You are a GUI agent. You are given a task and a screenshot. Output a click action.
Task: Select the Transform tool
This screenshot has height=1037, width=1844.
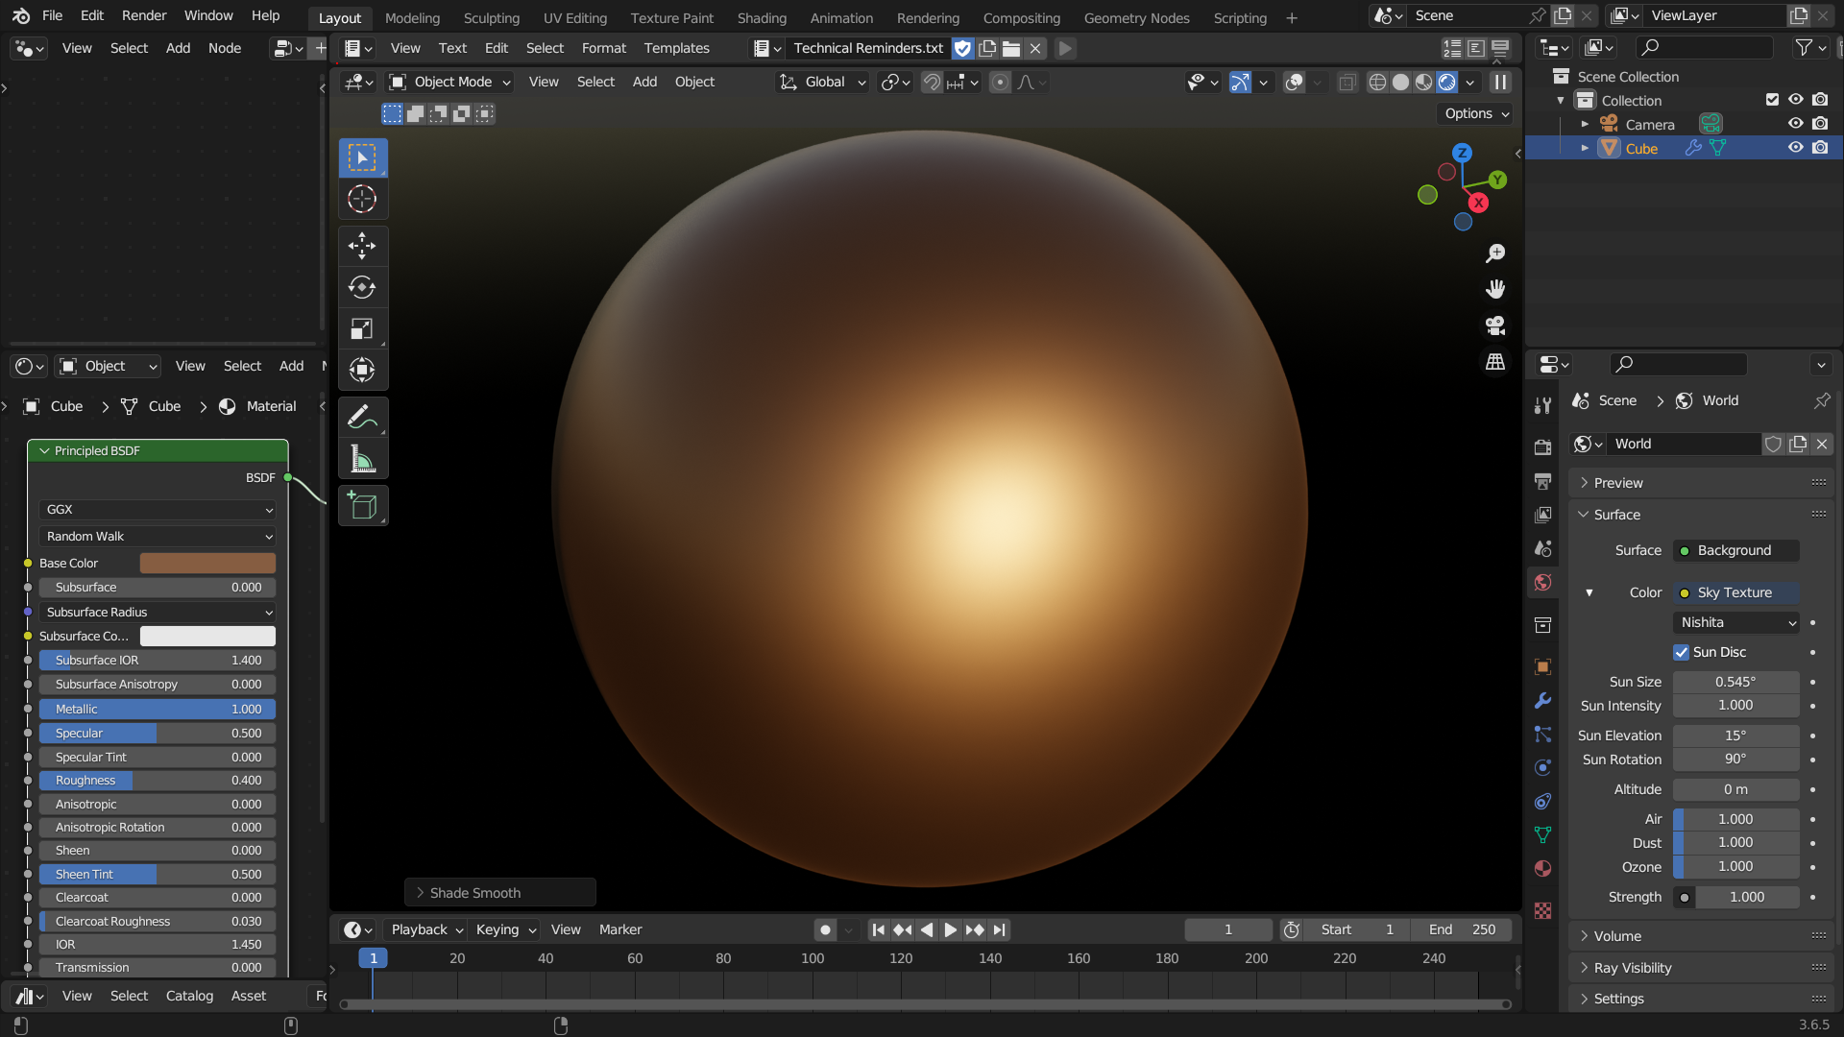click(x=362, y=370)
